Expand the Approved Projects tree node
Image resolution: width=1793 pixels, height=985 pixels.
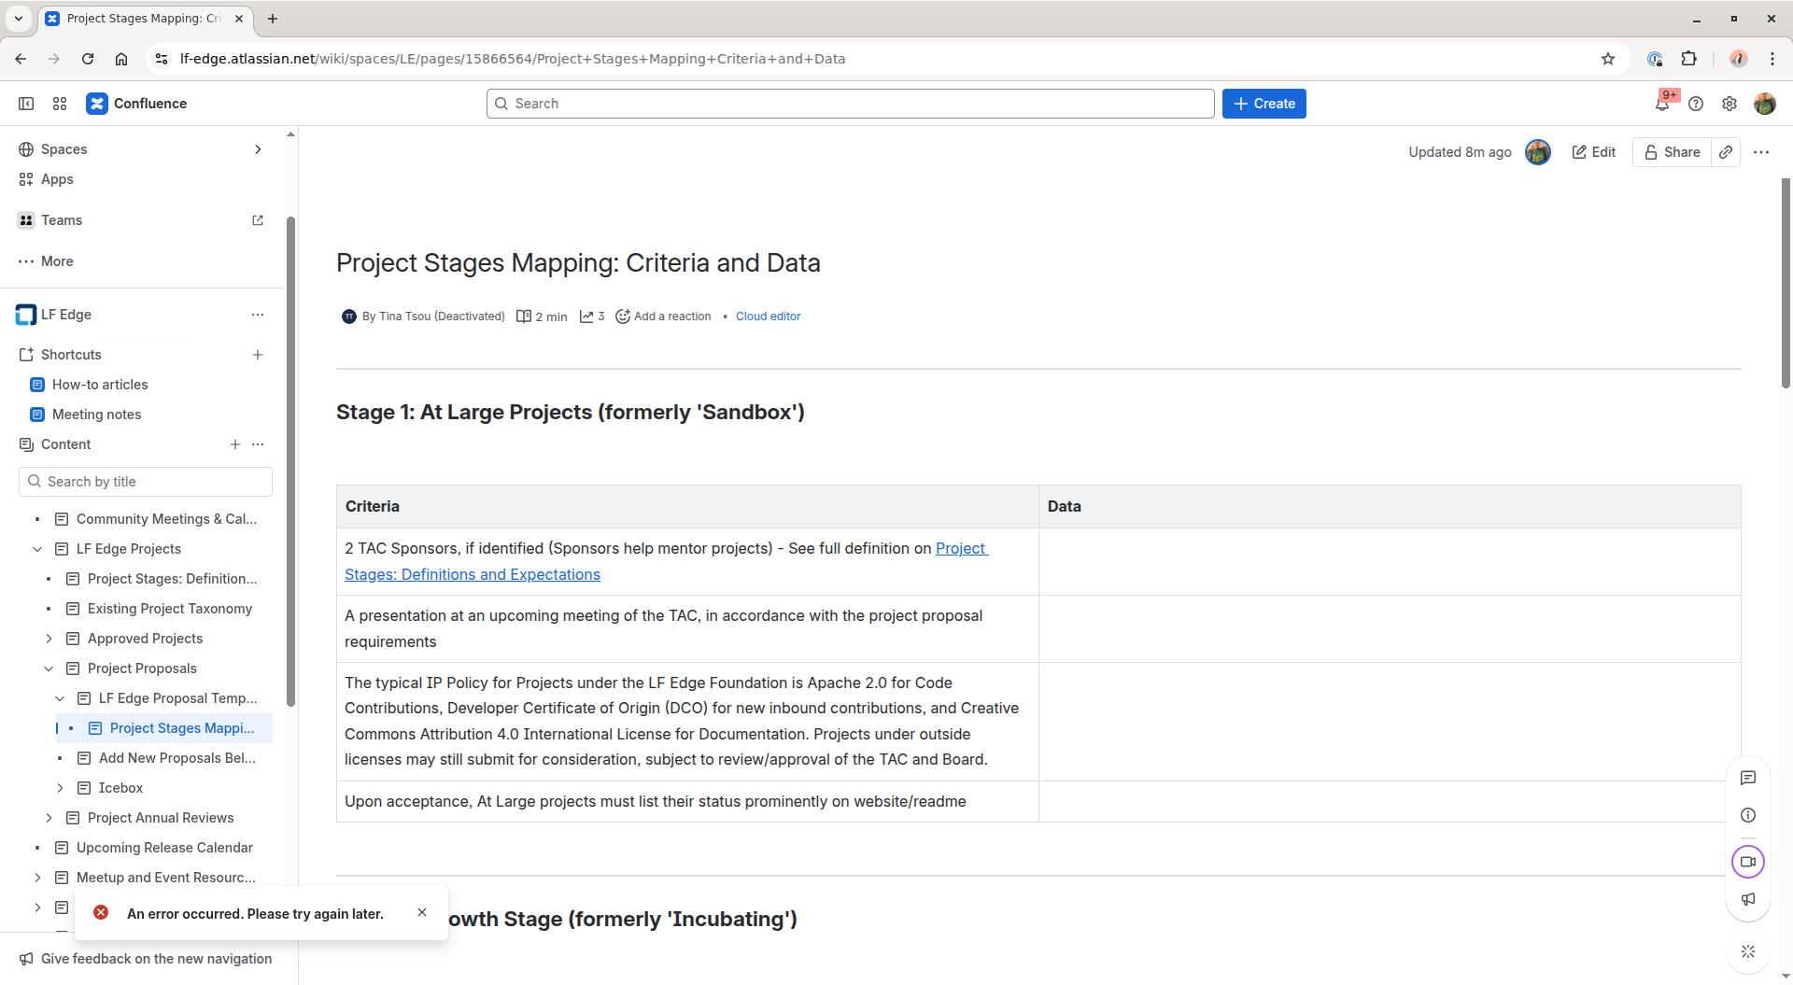pyautogui.click(x=49, y=639)
